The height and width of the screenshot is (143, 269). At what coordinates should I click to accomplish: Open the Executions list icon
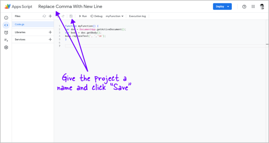6,40
